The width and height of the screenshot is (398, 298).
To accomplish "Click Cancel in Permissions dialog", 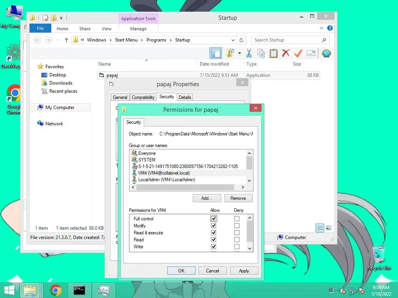I will pos(213,270).
